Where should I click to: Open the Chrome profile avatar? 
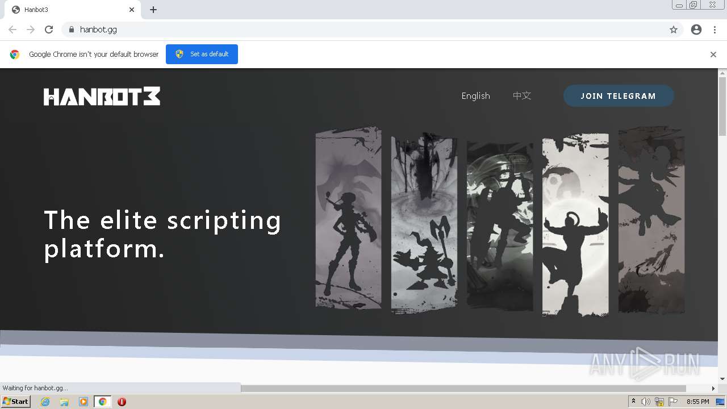[x=696, y=30]
